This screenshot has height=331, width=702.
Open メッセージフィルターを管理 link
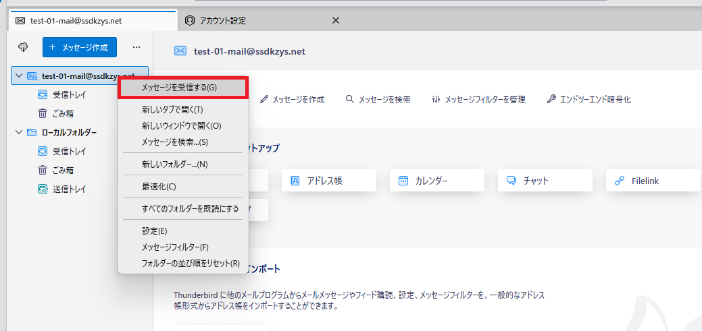coord(478,100)
